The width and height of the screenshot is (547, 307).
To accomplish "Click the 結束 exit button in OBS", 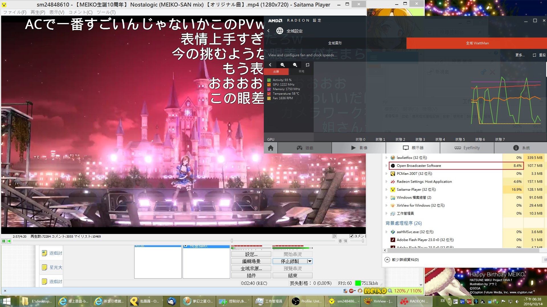I will click(292, 275).
